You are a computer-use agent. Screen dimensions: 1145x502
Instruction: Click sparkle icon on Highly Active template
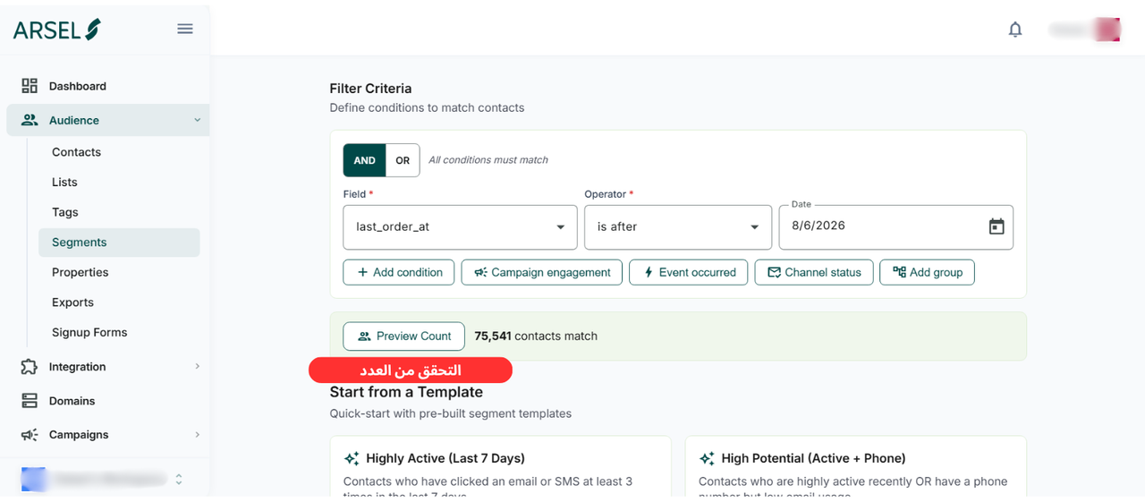[352, 458]
